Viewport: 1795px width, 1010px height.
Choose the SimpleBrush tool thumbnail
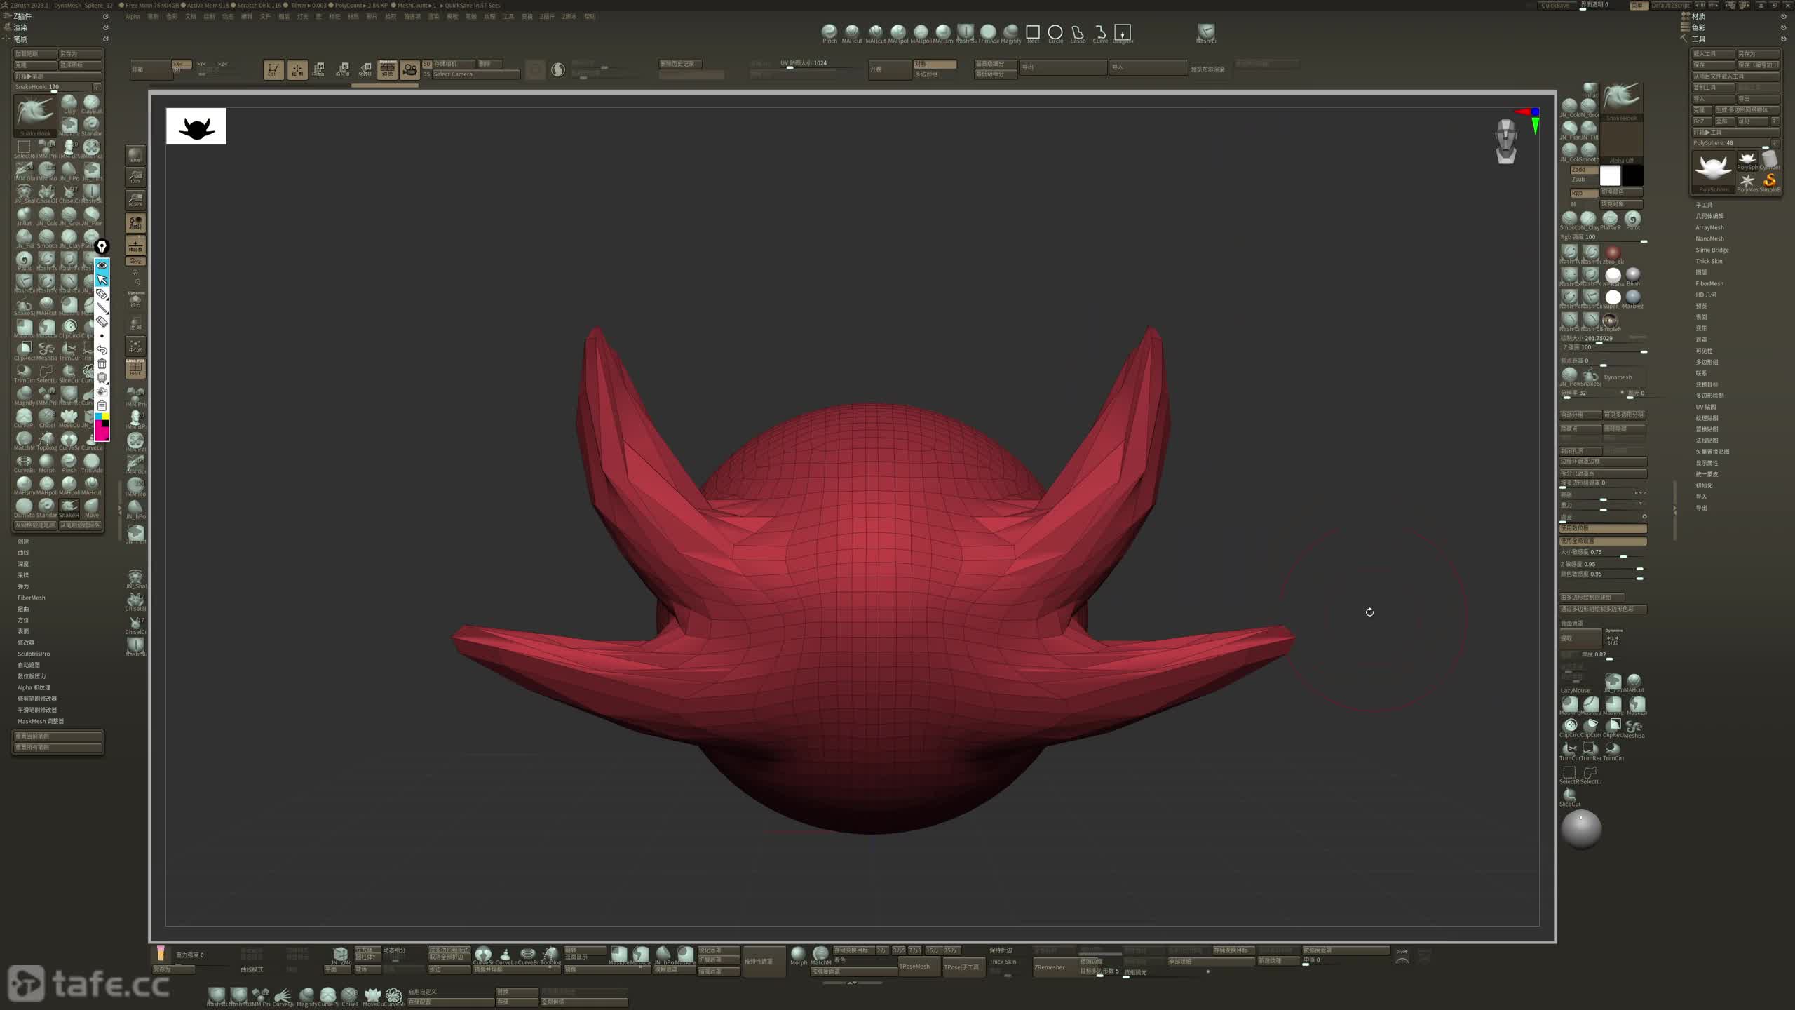click(x=1769, y=182)
